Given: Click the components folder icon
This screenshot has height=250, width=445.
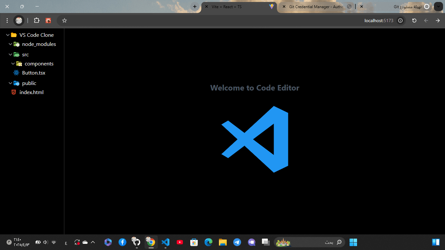Looking at the screenshot, I should 19,63.
